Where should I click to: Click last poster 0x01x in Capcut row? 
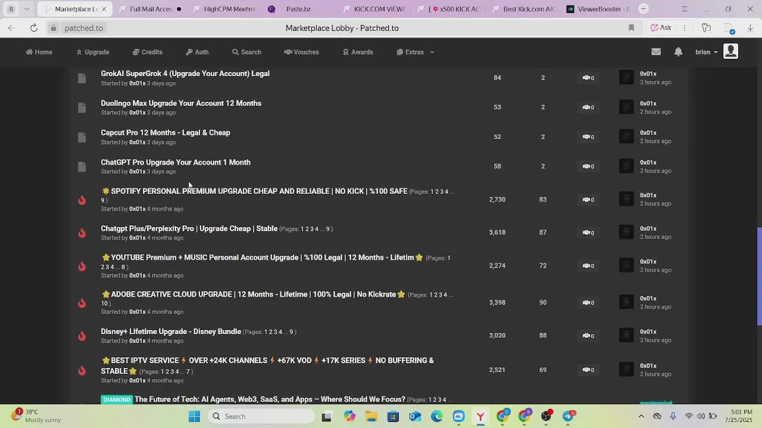pyautogui.click(x=648, y=133)
